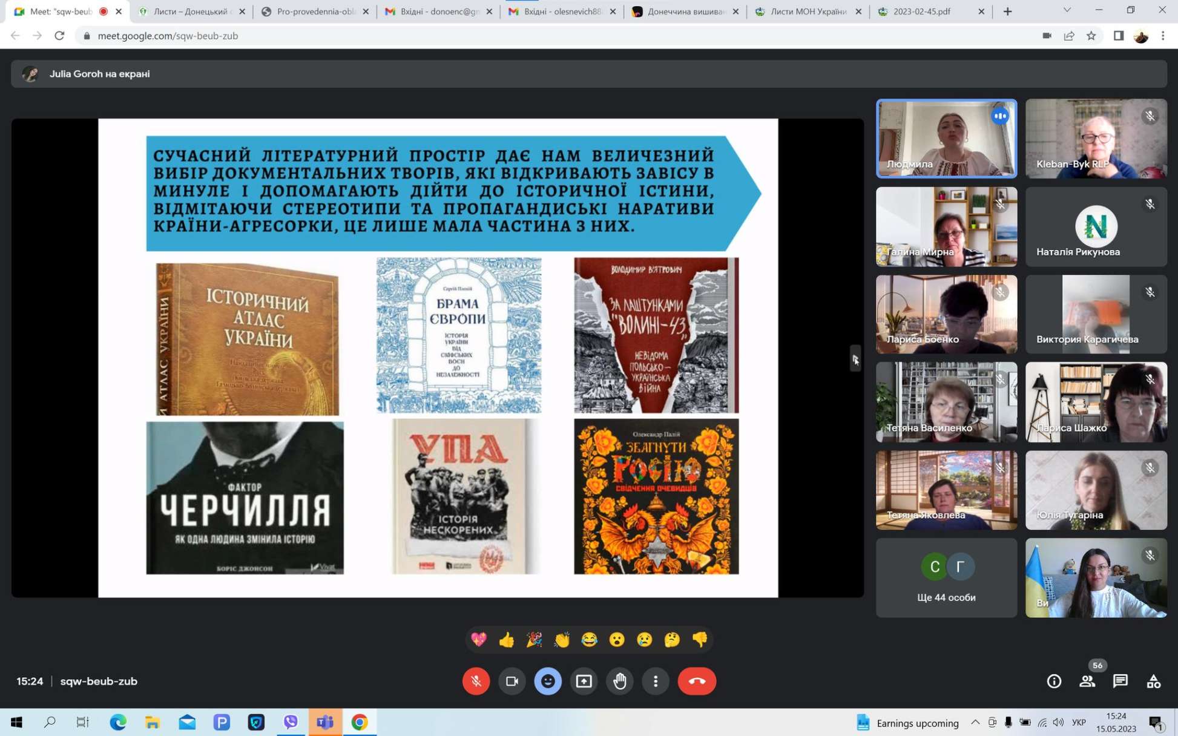Unmute the microphone in Meet controls
Image resolution: width=1178 pixels, height=736 pixels.
(x=476, y=681)
